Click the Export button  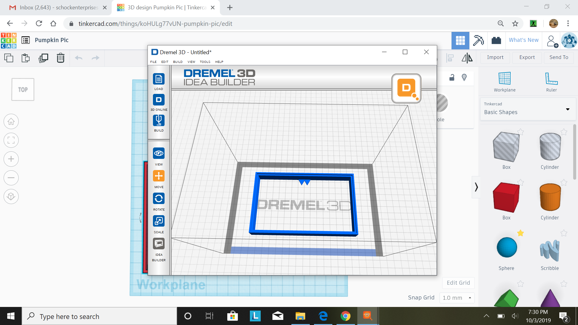pos(527,57)
